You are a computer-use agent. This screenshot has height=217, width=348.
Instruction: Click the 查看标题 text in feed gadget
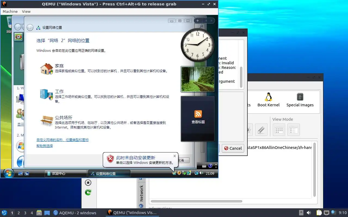198,122
